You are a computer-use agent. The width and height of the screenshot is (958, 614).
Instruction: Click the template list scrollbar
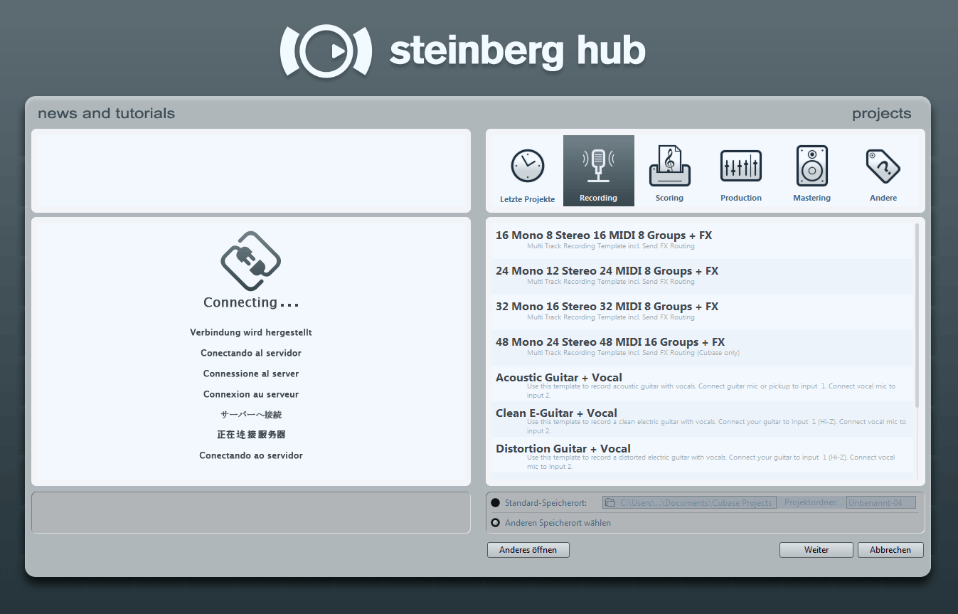(917, 315)
